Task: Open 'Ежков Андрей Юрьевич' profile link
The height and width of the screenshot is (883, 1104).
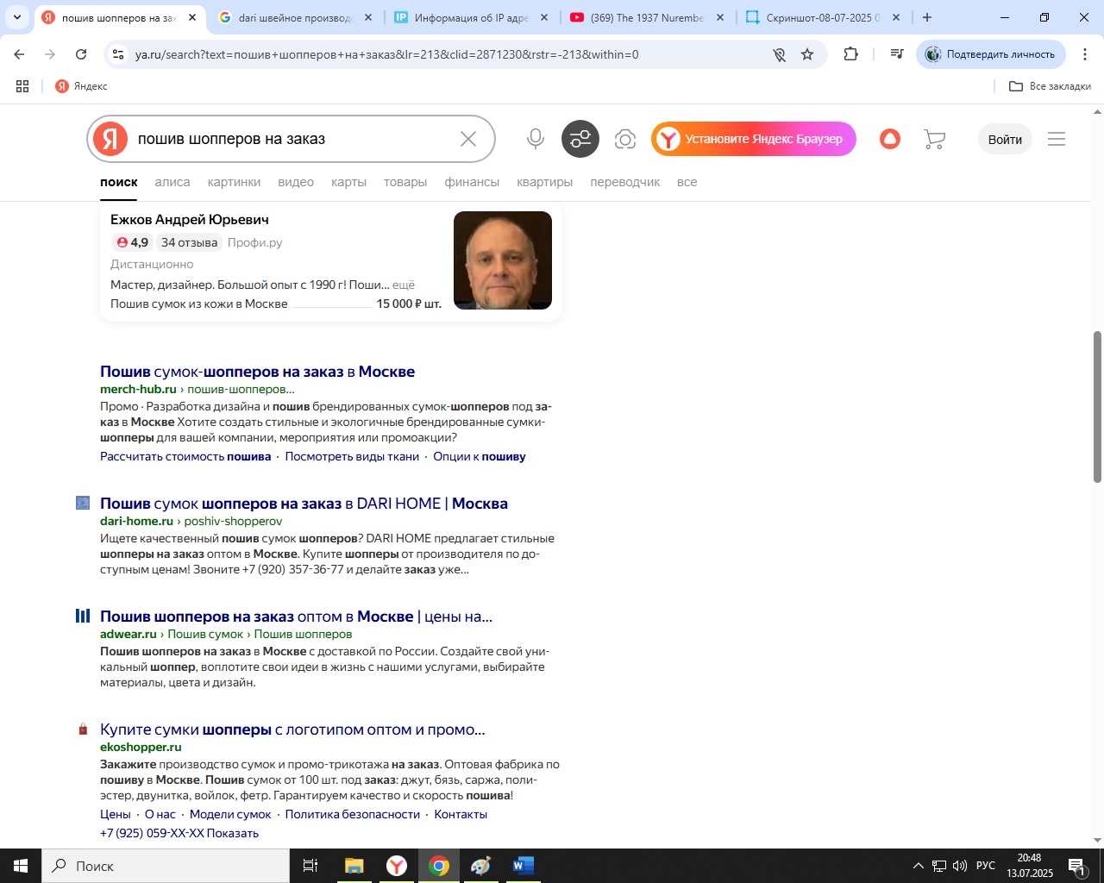Action: [x=190, y=220]
